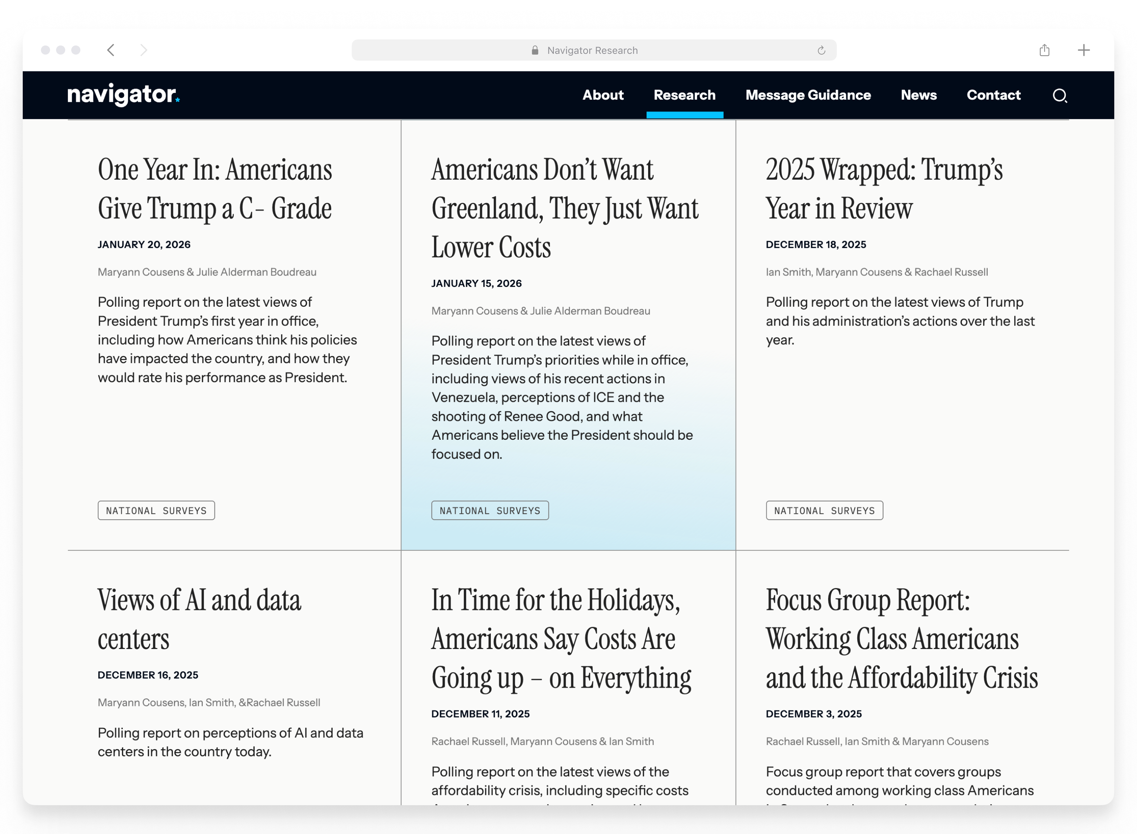Screen dimensions: 1137x834
Task: Open 'Views of AI and data centers' article
Action: [199, 619]
